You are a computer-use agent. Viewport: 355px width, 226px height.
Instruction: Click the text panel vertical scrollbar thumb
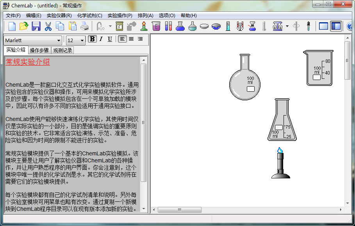click(x=144, y=123)
